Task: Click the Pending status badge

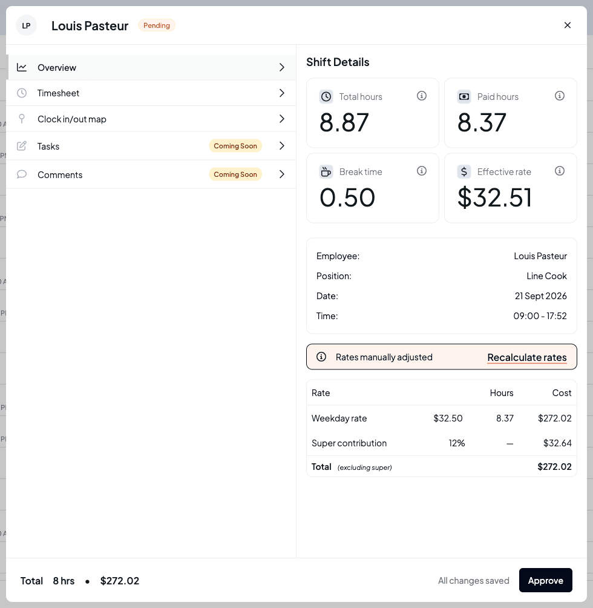Action: [x=157, y=25]
